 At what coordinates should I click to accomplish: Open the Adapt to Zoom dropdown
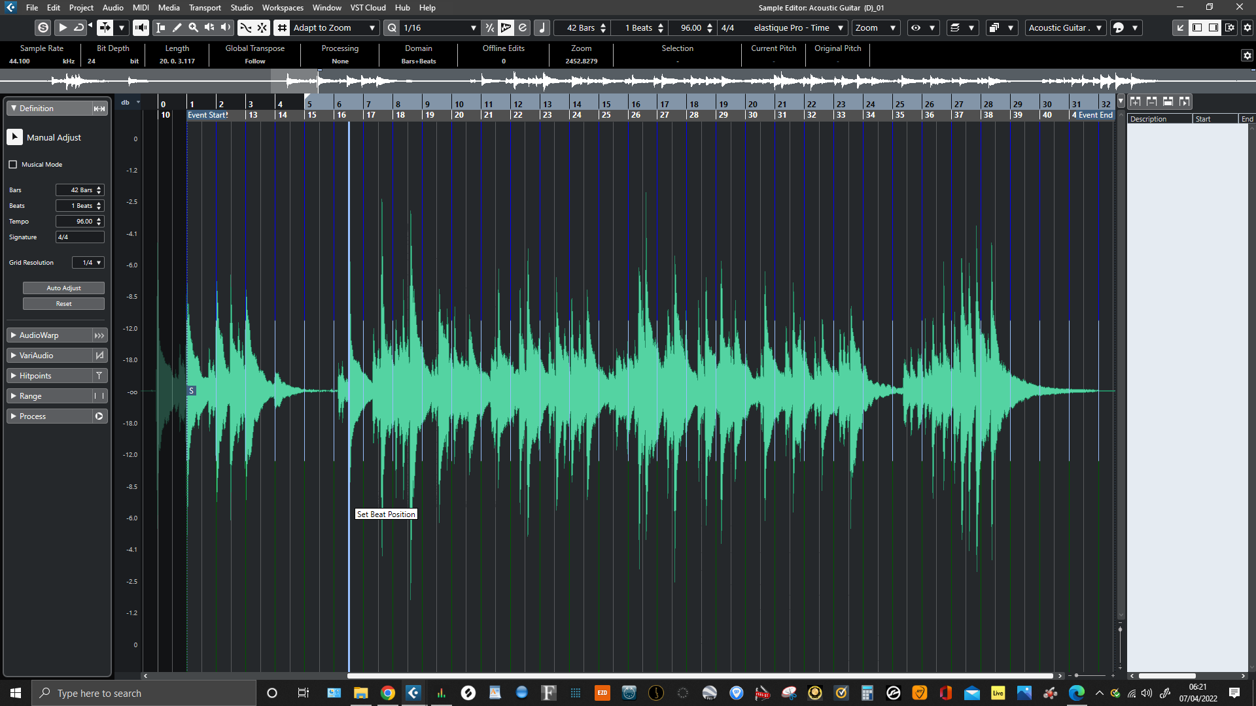pos(334,27)
